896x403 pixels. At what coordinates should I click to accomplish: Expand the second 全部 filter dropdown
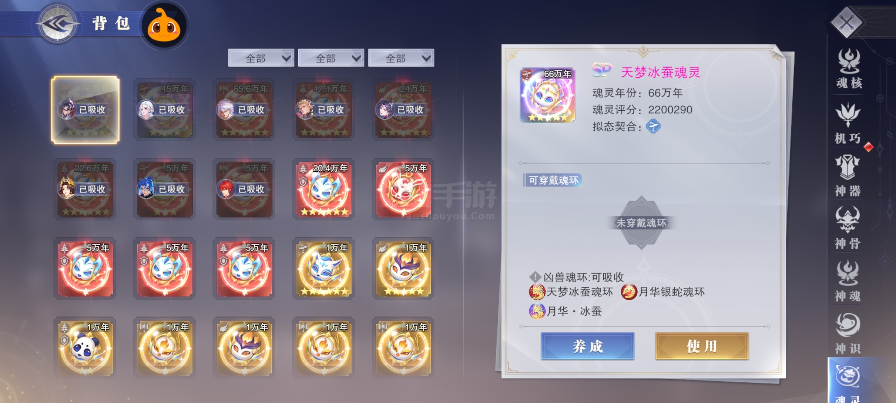331,58
